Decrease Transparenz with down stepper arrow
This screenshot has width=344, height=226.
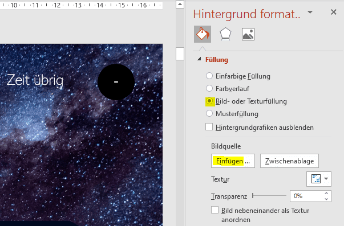(326, 199)
